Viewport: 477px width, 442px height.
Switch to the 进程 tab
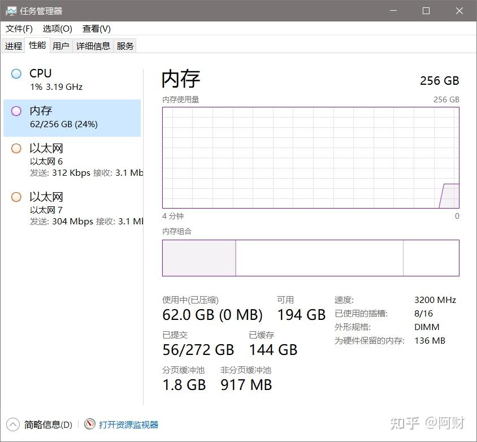click(13, 46)
